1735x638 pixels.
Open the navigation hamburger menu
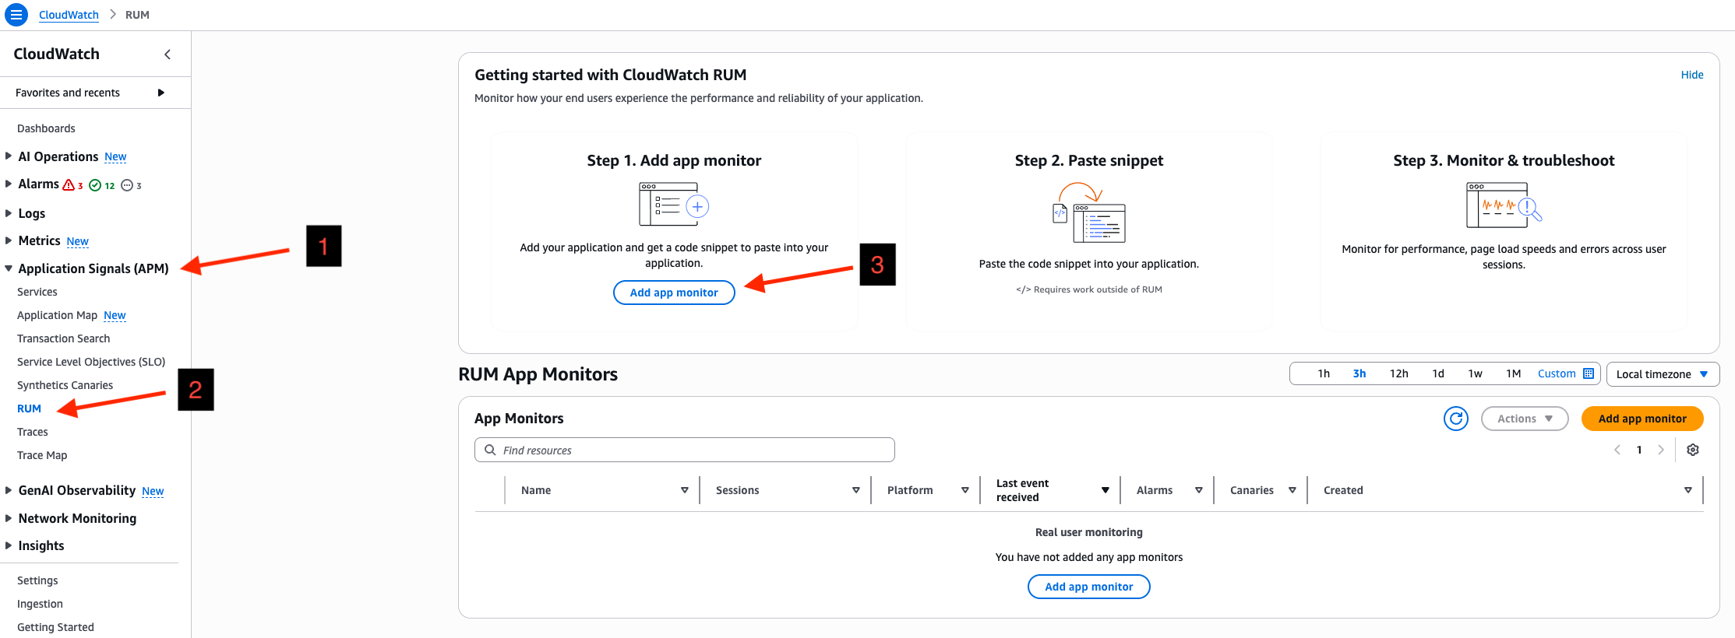16,14
